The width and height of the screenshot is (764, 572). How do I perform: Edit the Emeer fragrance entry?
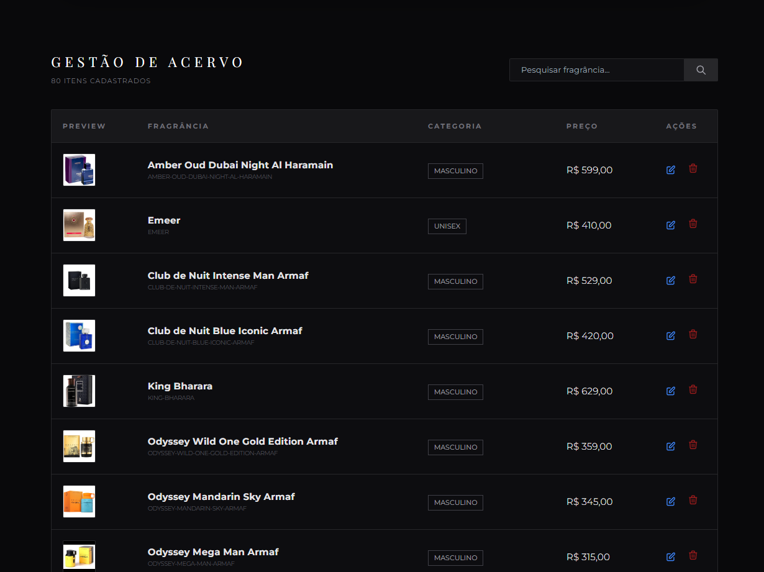point(671,225)
